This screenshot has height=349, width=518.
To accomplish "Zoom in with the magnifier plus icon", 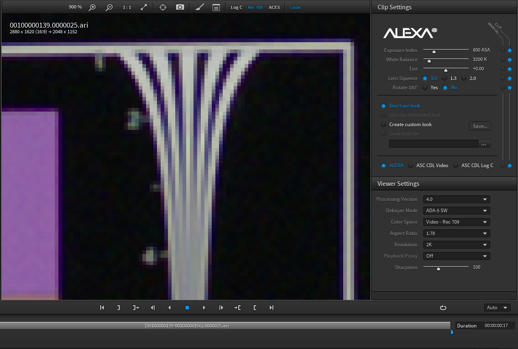I will [x=92, y=7].
